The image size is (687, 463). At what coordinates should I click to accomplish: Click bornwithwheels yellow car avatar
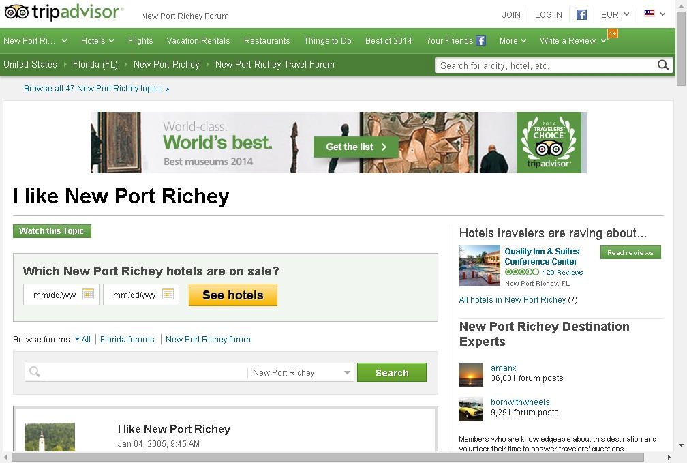(471, 408)
